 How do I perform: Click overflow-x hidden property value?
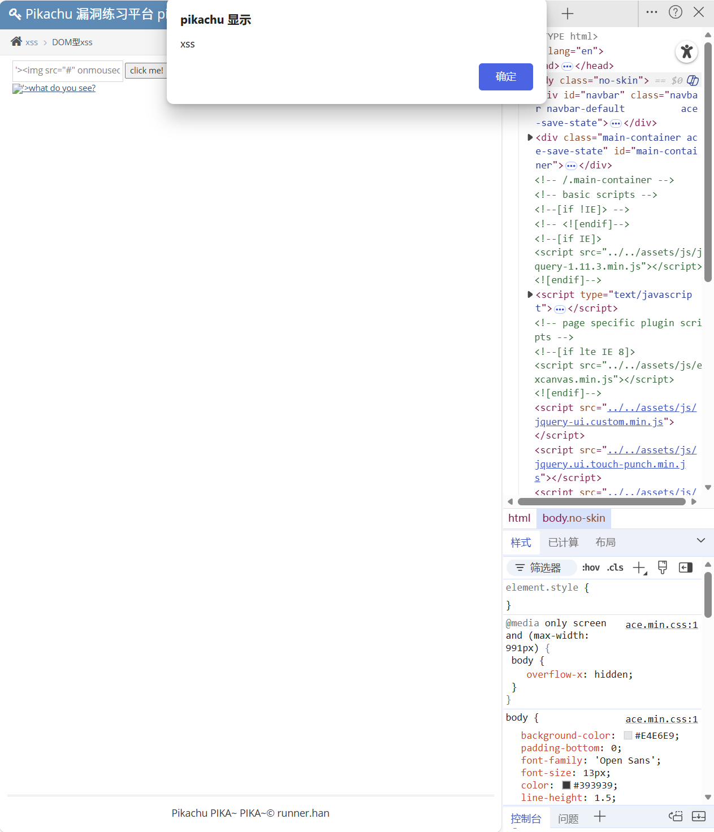coord(611,675)
